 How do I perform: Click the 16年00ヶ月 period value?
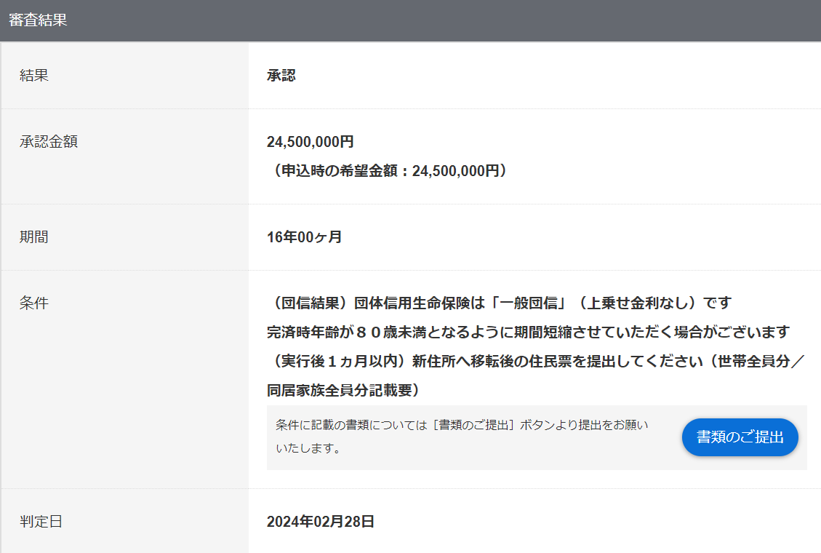click(x=304, y=237)
